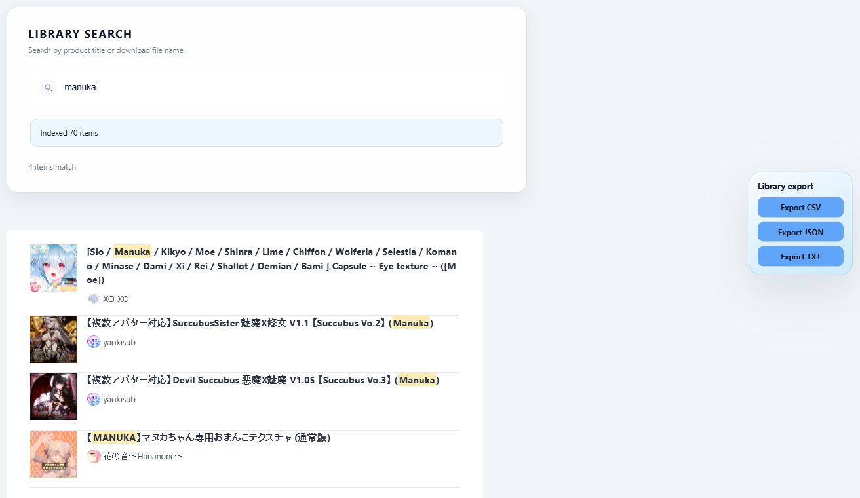Click the 花の音~Hananone~ shop name

[x=143, y=456]
